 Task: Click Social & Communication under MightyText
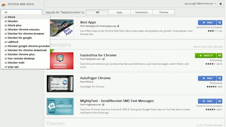tap(209, 106)
